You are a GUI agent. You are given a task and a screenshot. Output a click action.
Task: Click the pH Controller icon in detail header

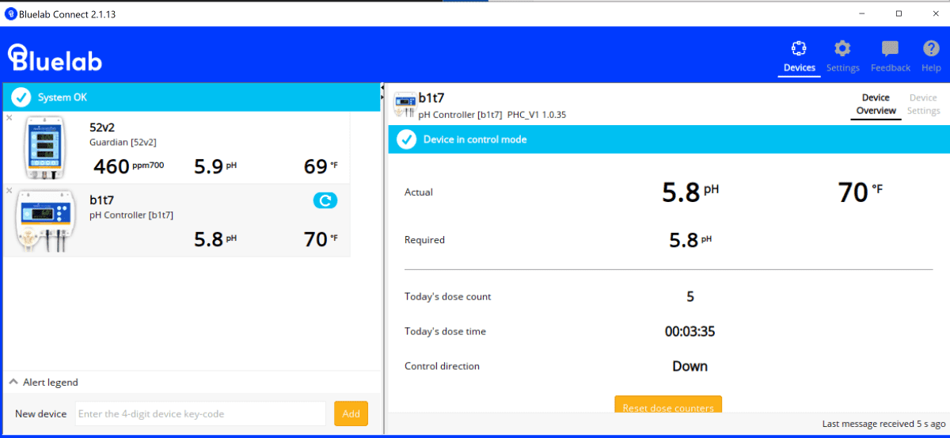point(405,105)
